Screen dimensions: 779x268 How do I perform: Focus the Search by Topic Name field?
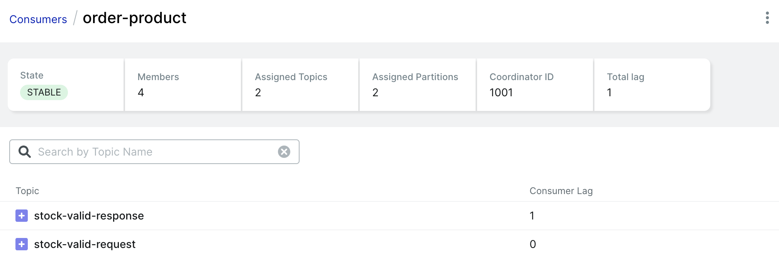coord(154,152)
